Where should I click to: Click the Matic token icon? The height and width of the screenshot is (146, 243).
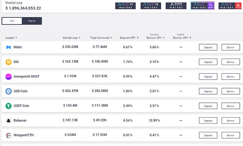pyautogui.click(x=9, y=47)
